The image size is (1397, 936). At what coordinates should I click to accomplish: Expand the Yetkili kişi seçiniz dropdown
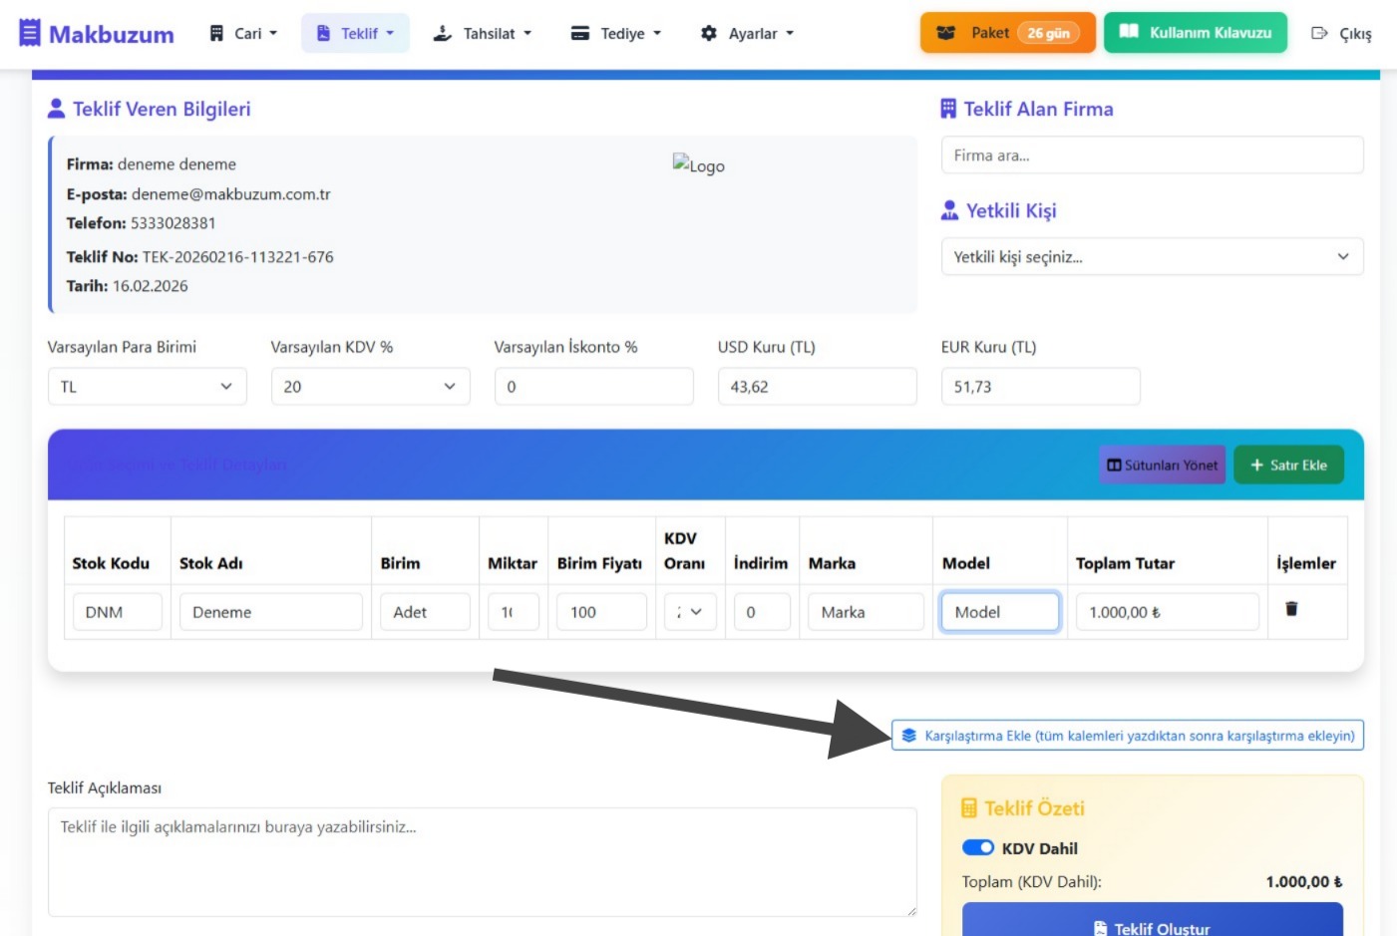click(1152, 257)
